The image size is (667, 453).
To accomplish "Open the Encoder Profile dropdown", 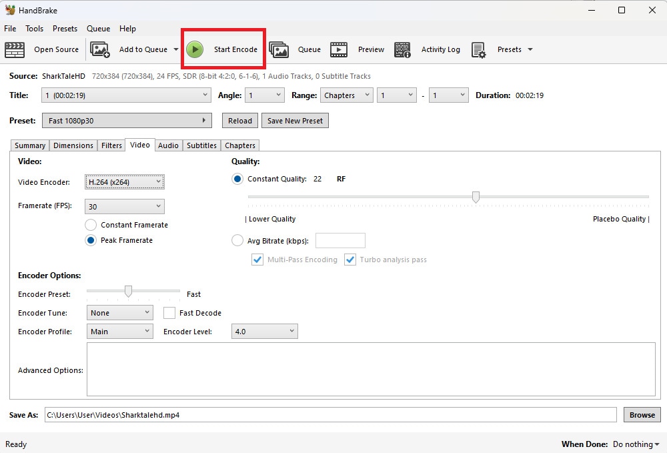I will point(120,332).
